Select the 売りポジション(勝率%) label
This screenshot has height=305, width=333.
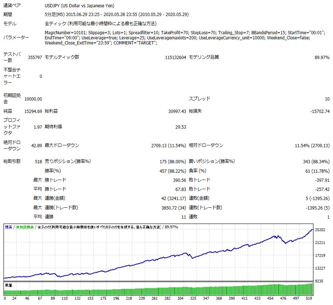pos(68,161)
